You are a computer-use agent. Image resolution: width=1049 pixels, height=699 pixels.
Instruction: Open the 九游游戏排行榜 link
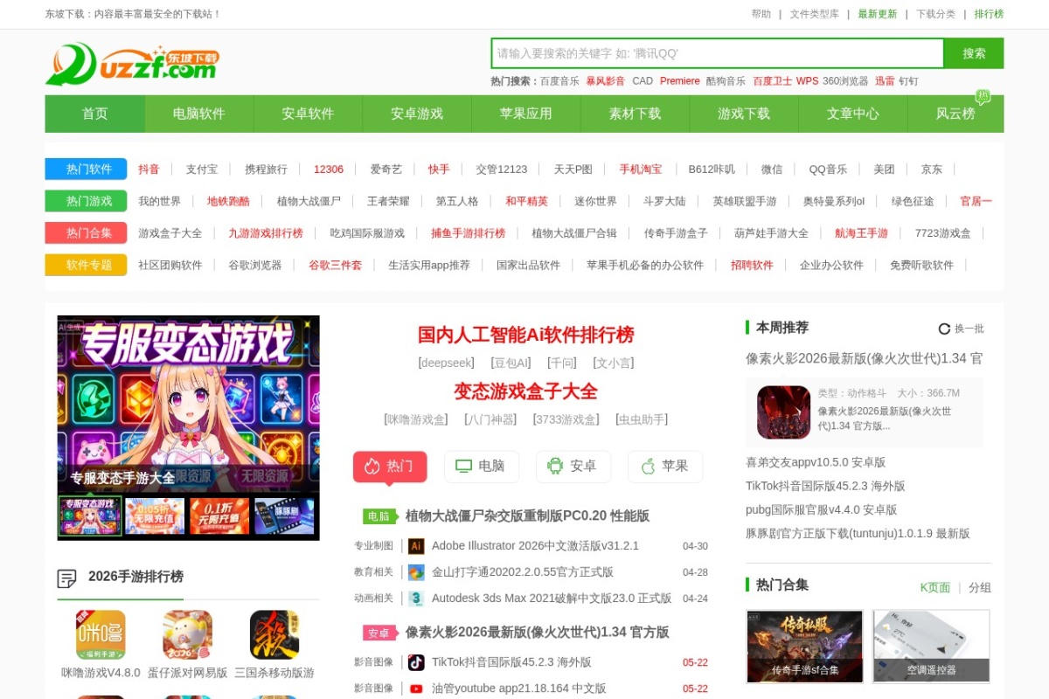266,233
